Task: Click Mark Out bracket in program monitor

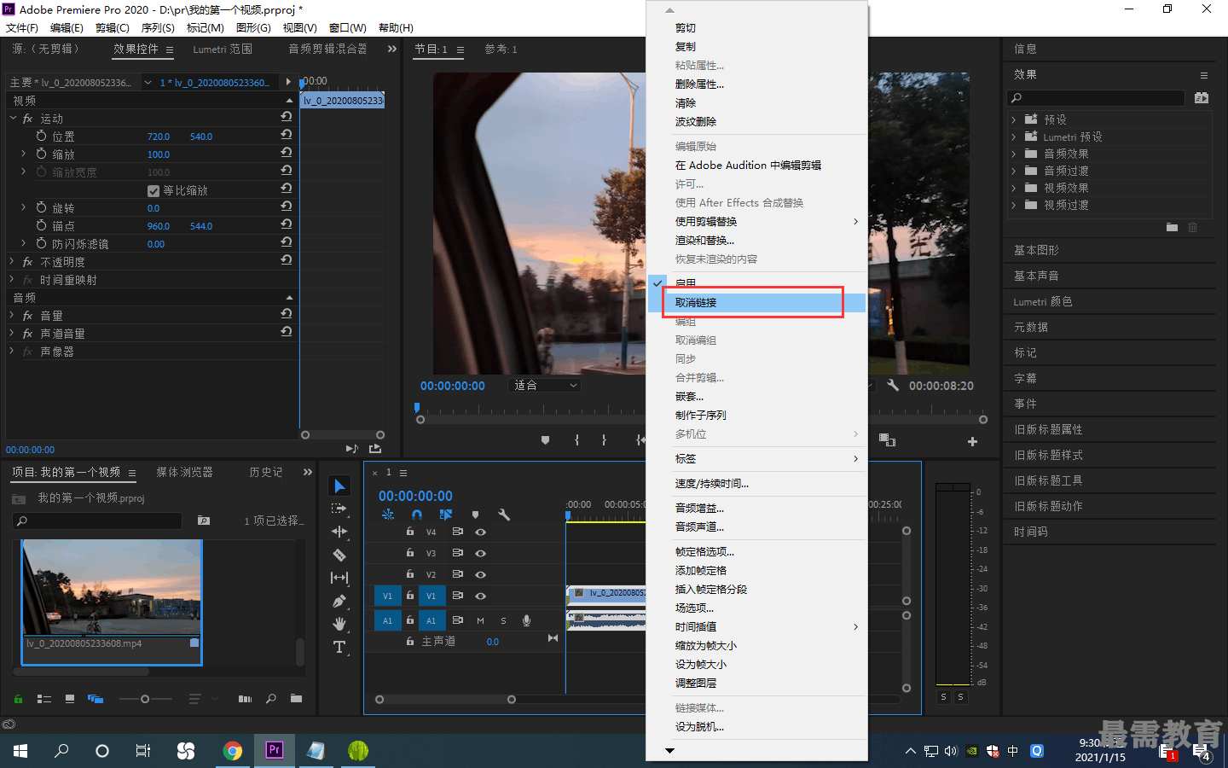Action: pos(604,440)
